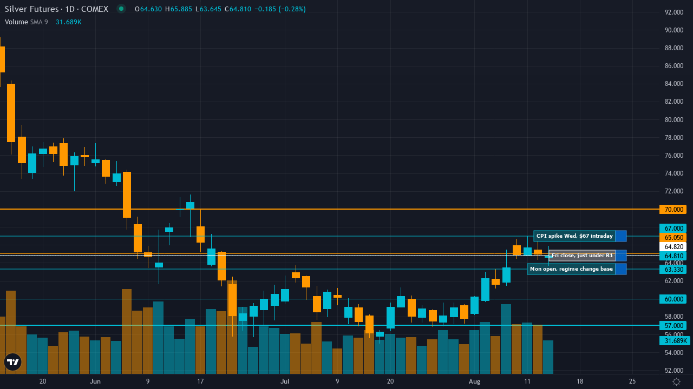The image size is (693, 389).
Task: Click the 60.000 price level tag
Action: click(x=673, y=299)
